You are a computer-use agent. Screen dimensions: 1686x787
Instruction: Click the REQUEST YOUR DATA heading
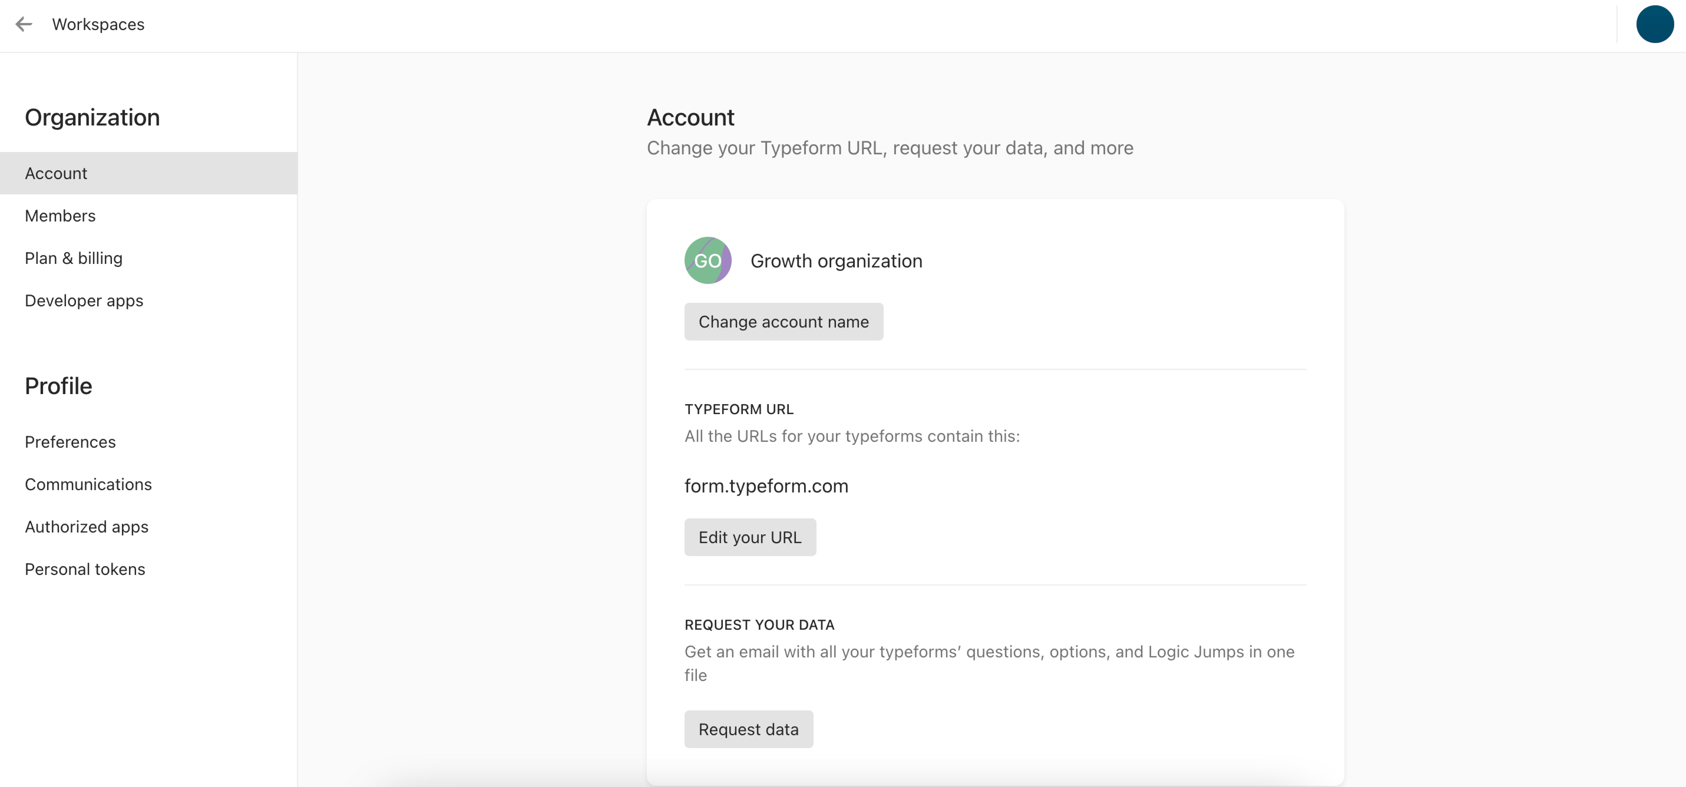tap(759, 625)
